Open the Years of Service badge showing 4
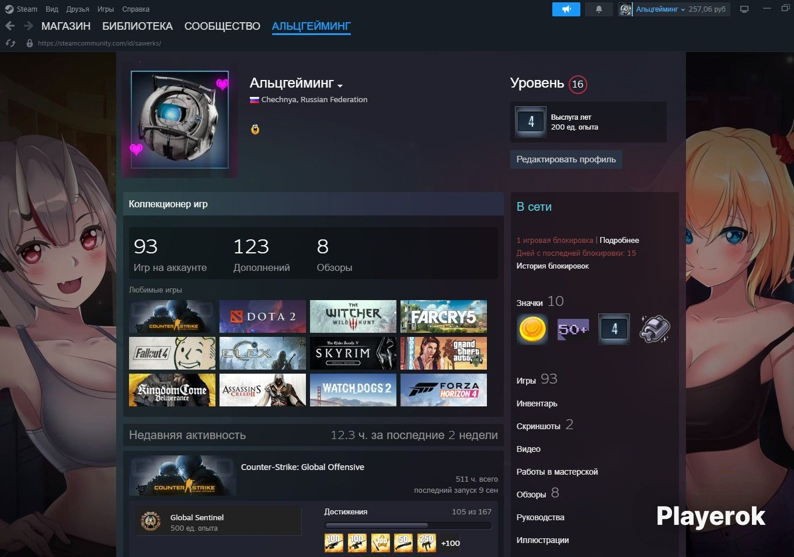794x557 pixels. [x=531, y=121]
